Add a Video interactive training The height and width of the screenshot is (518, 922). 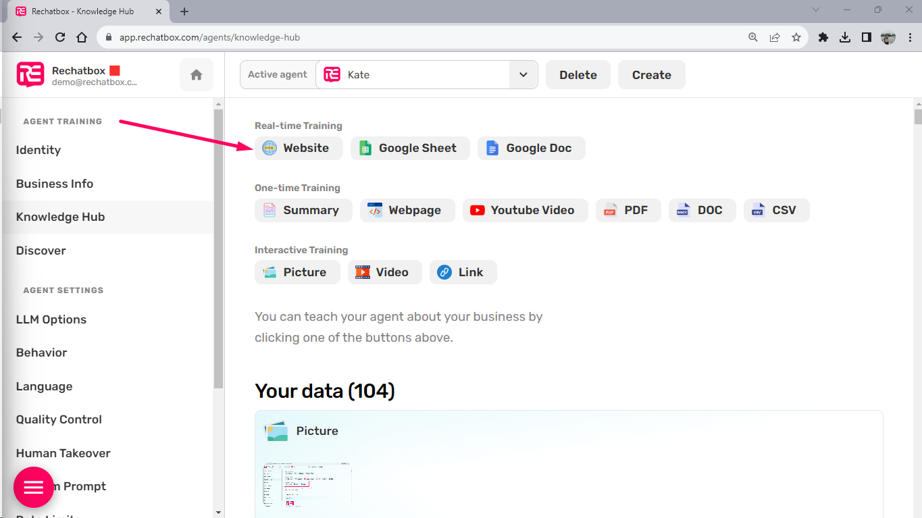pyautogui.click(x=385, y=272)
